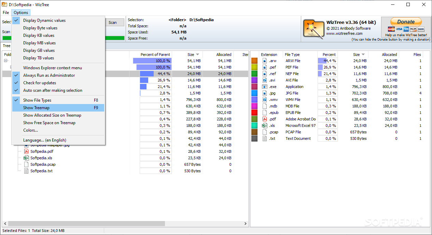Screen dimensions: 432x235
Task: Select Display Byte values option
Action: (58, 28)
